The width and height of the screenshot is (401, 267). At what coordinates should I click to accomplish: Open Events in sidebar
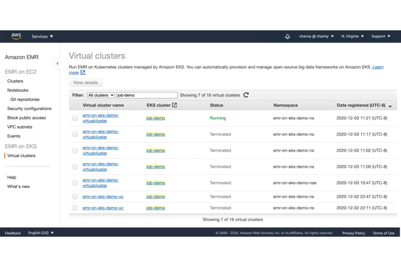tap(14, 136)
